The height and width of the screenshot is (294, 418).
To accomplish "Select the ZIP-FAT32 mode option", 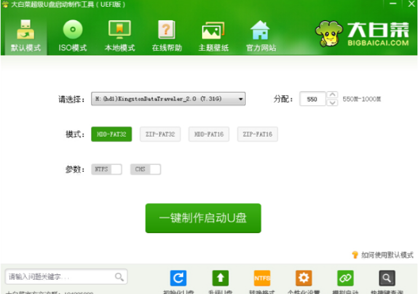I will (x=160, y=134).
